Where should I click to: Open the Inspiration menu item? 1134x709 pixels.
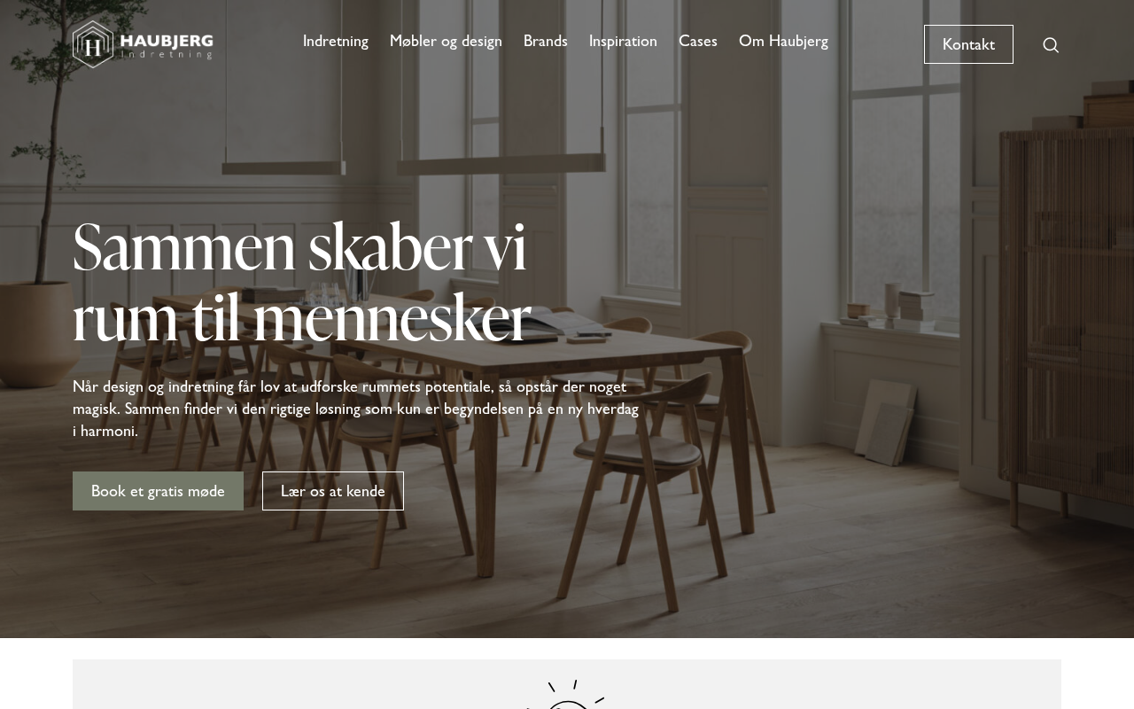pos(623,41)
